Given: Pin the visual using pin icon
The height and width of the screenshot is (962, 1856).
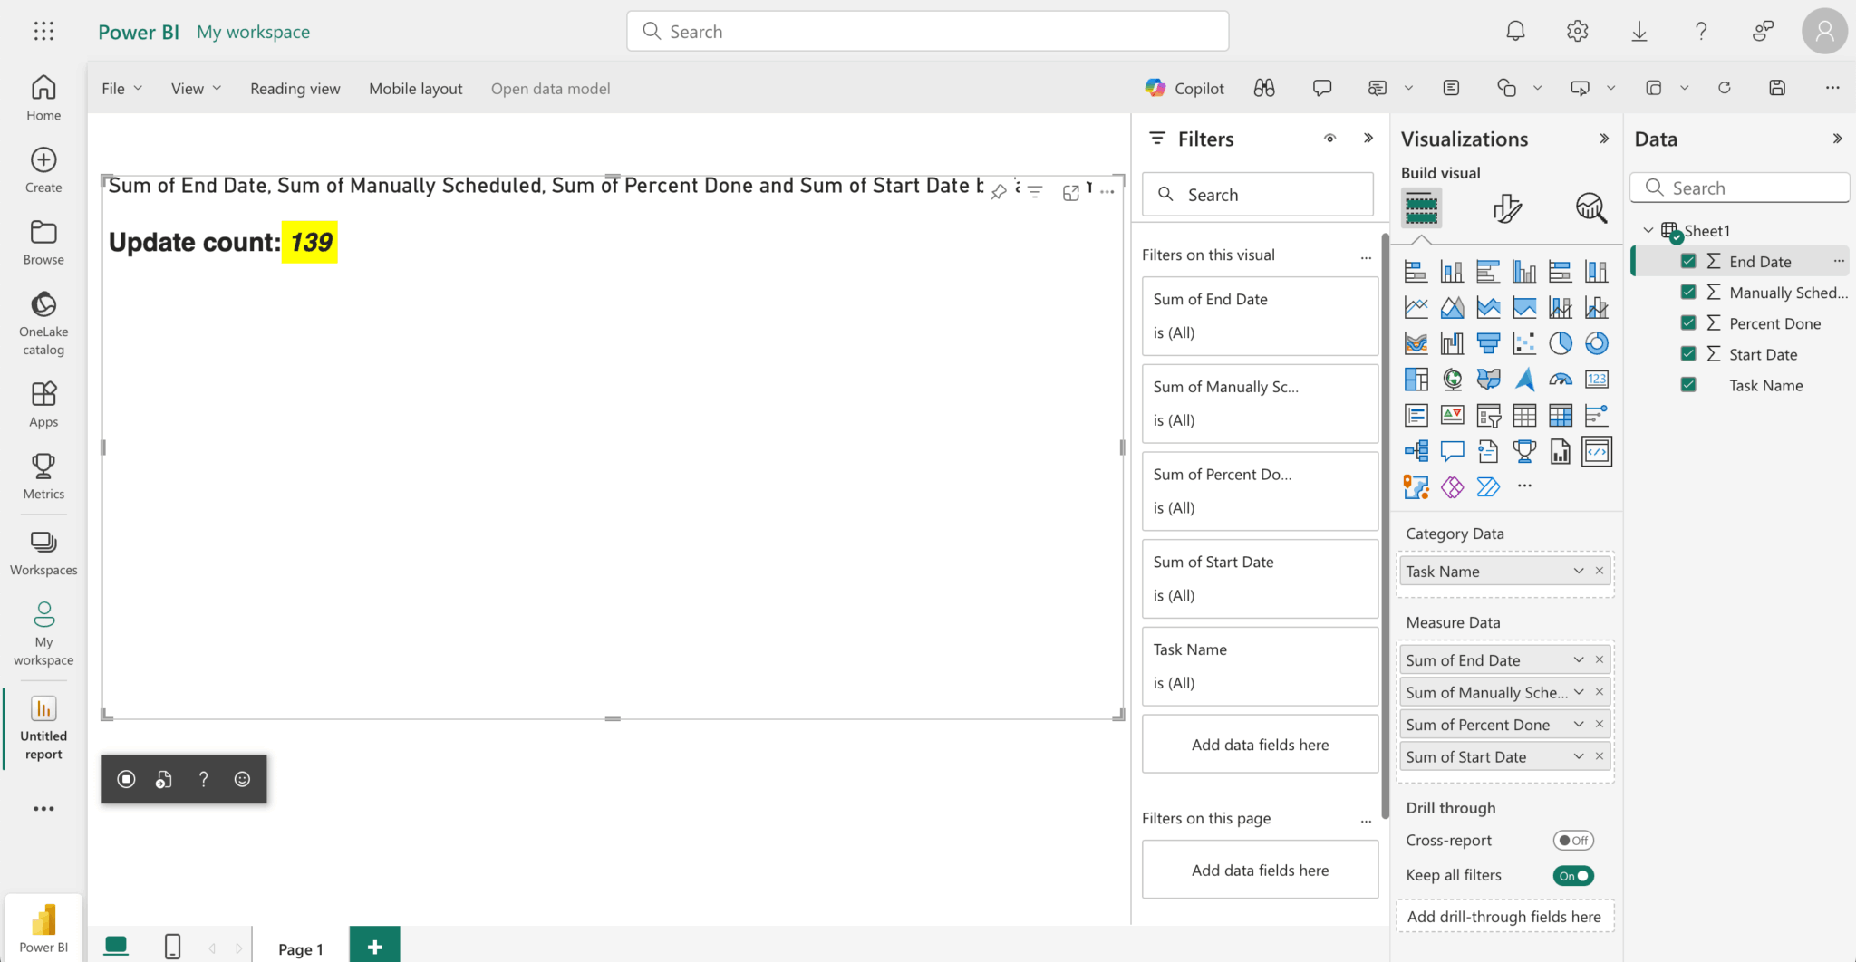Looking at the screenshot, I should pyautogui.click(x=999, y=192).
